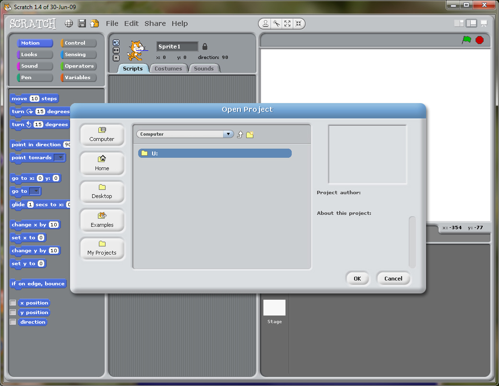499x386 pixels.
Task: Select the duplicate stamp tool
Action: click(x=265, y=23)
